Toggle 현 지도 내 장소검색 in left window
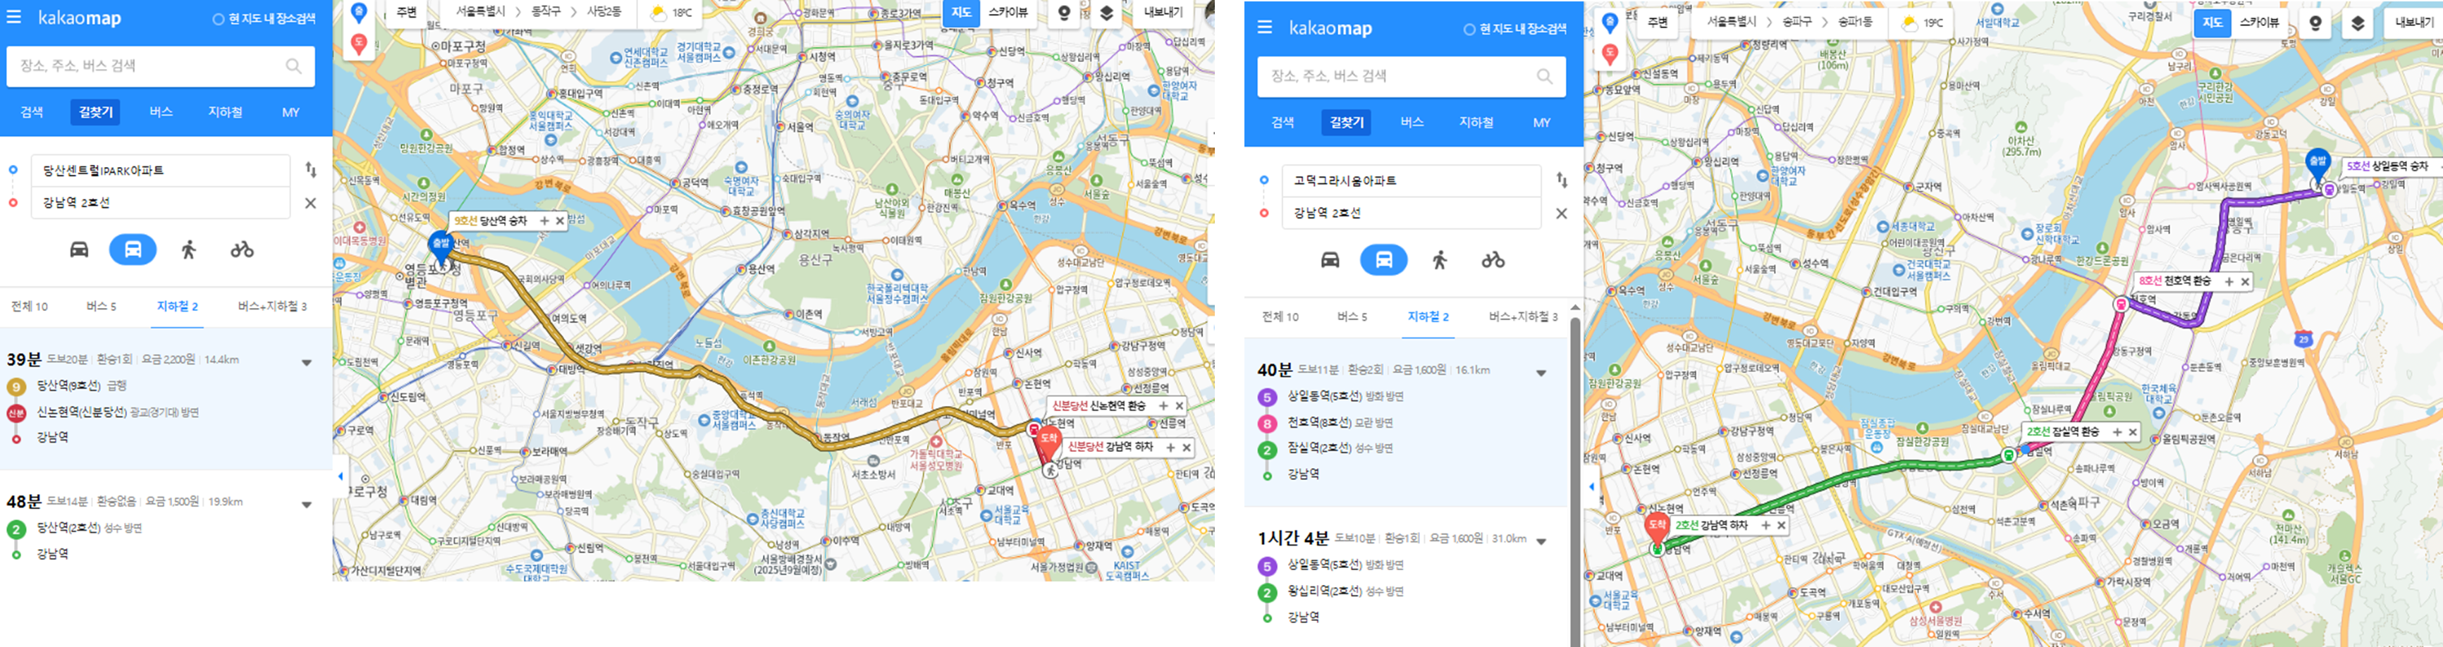The height and width of the screenshot is (647, 2443). click(x=264, y=19)
